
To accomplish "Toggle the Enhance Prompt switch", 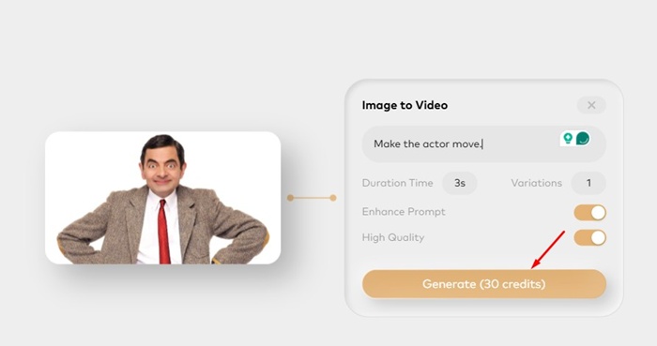I will point(590,213).
